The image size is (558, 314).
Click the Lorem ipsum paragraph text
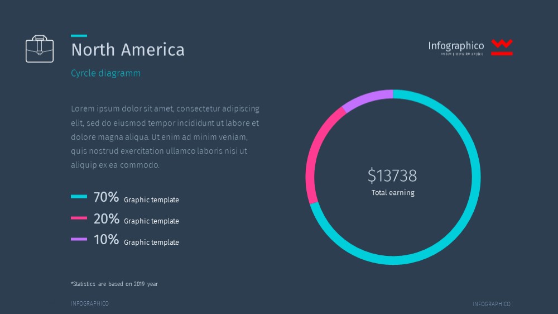point(165,137)
